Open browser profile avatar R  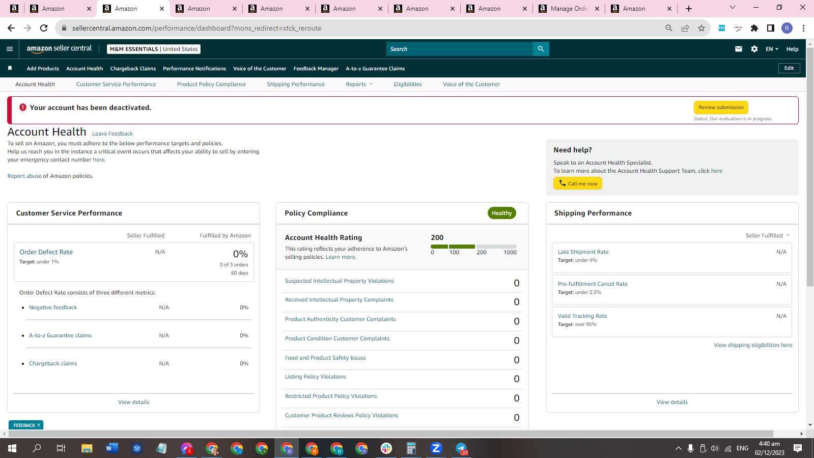pos(787,28)
